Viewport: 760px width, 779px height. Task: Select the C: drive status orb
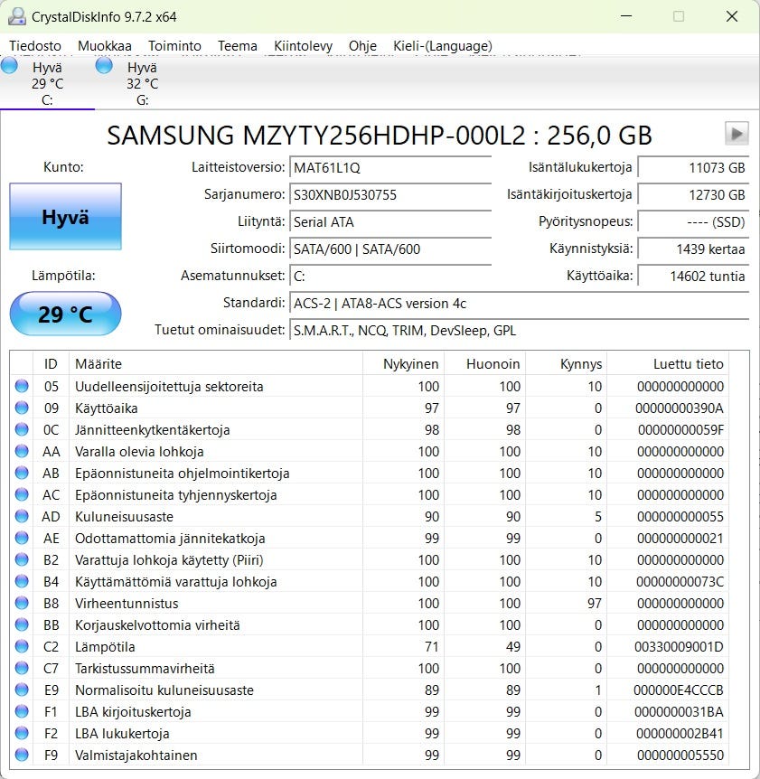point(9,66)
